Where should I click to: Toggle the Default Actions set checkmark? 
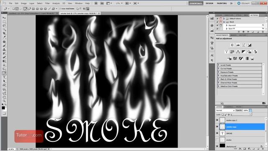pos(217,18)
